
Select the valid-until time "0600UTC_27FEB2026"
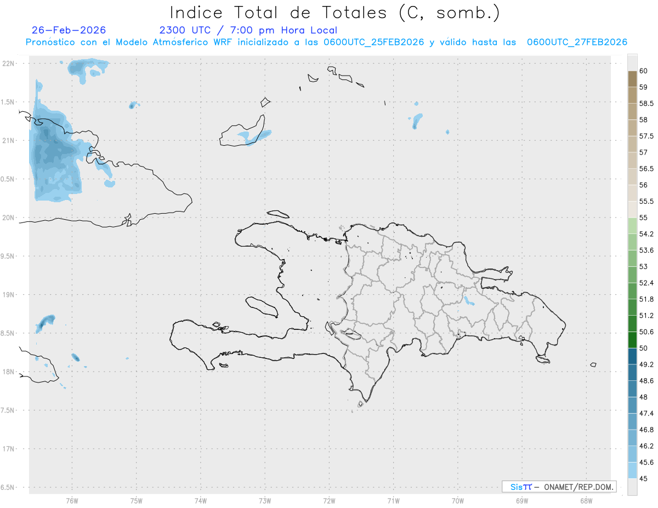click(577, 42)
